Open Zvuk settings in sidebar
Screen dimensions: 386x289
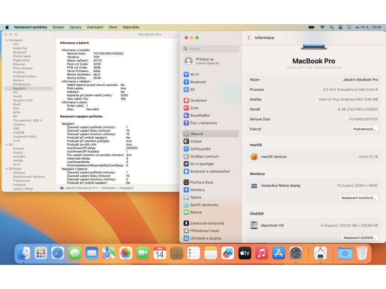point(194,108)
